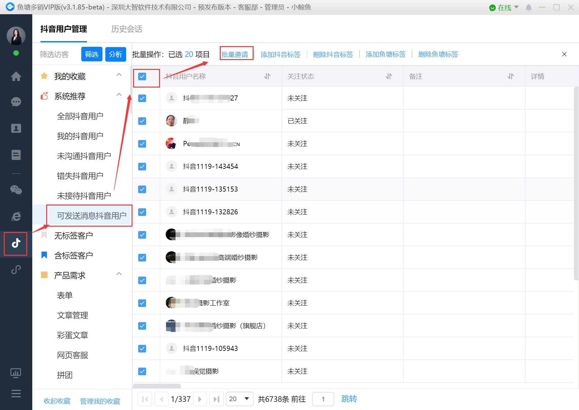Go to next page arrow in pagination
579x410 pixels.
click(x=200, y=399)
